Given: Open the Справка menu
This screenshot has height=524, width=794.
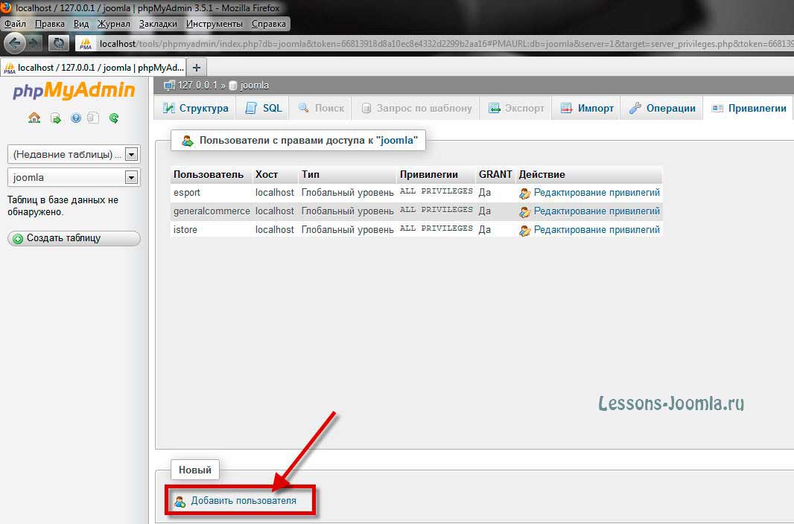Looking at the screenshot, I should [269, 24].
